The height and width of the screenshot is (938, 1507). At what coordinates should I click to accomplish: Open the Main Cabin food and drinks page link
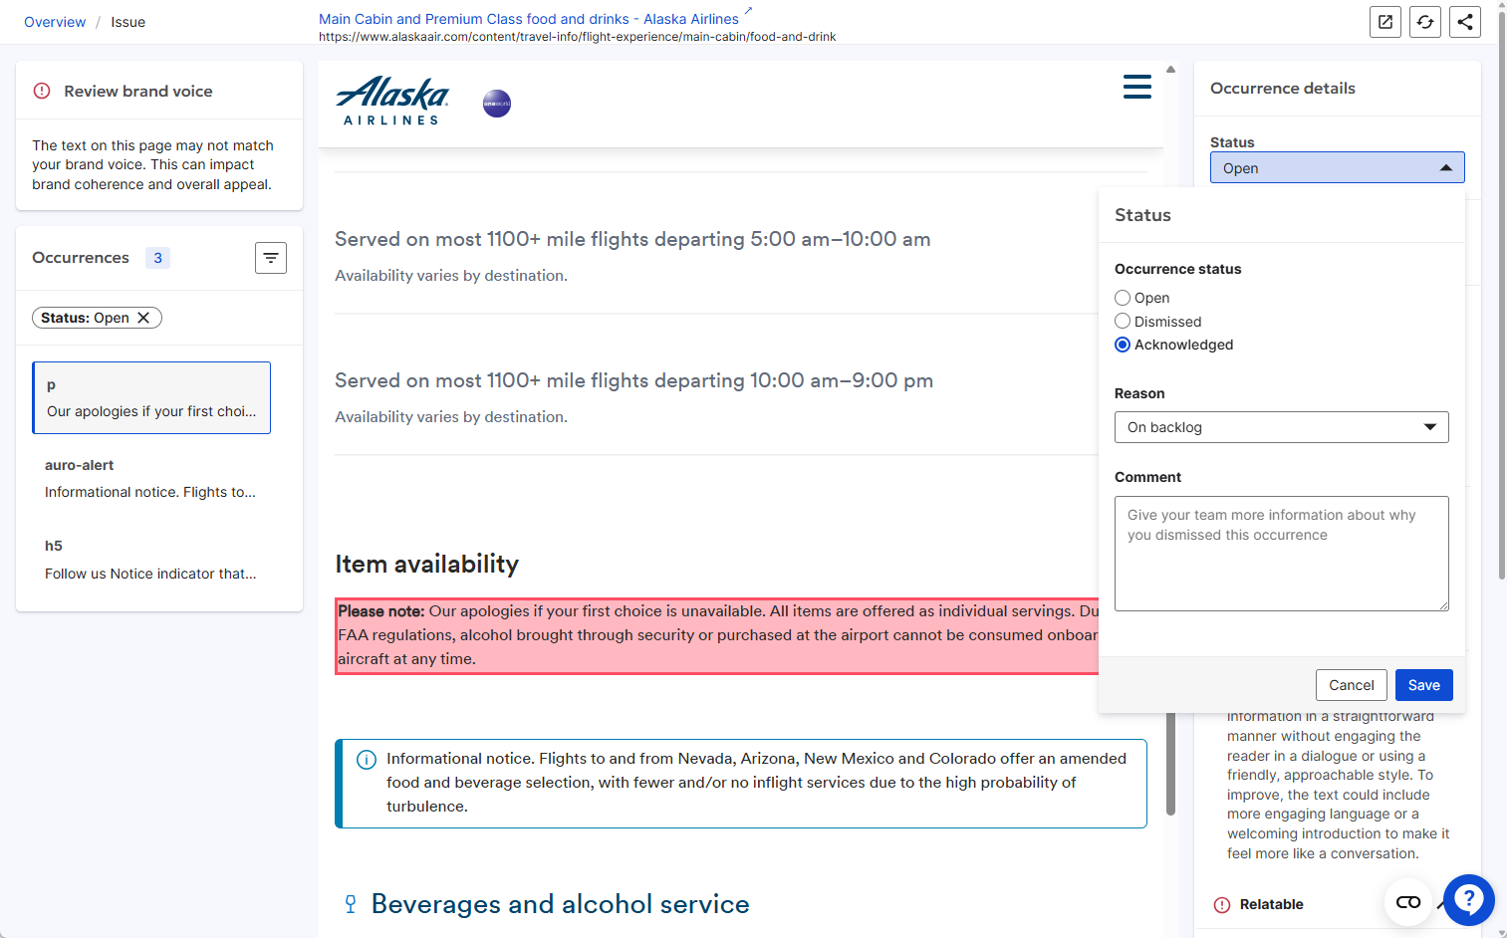pos(529,19)
